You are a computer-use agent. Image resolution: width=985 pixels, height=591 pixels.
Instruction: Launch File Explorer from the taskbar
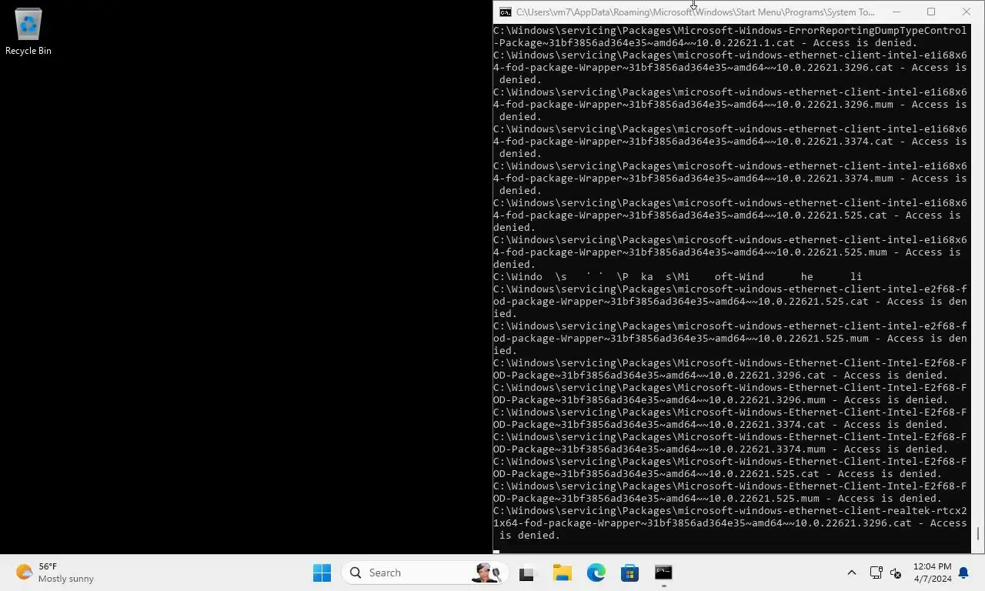[562, 573]
